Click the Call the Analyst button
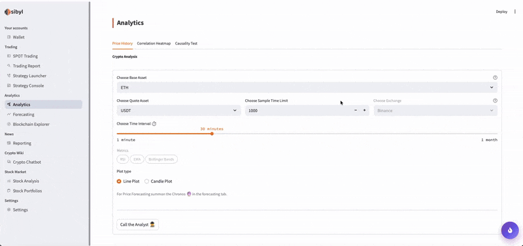 (138, 224)
